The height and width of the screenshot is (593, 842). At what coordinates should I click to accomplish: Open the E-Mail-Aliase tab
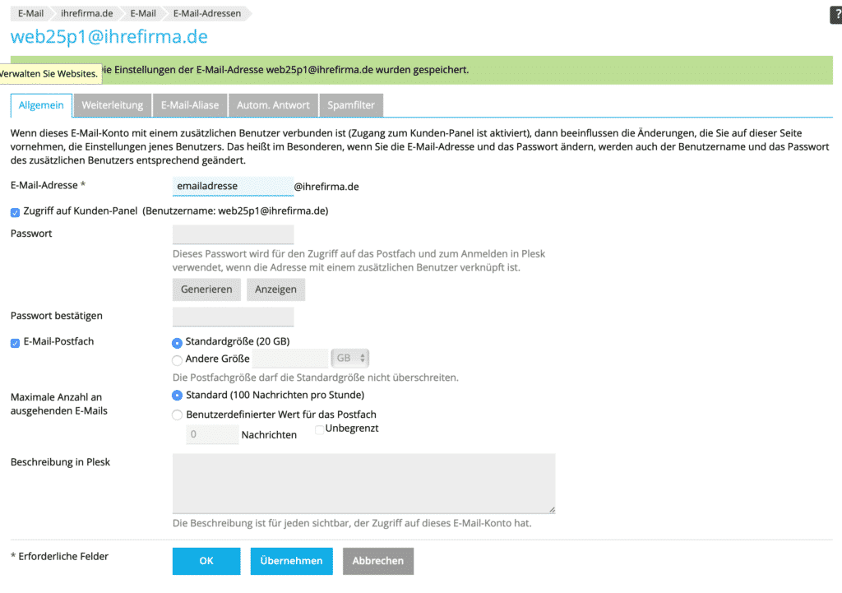click(x=190, y=105)
